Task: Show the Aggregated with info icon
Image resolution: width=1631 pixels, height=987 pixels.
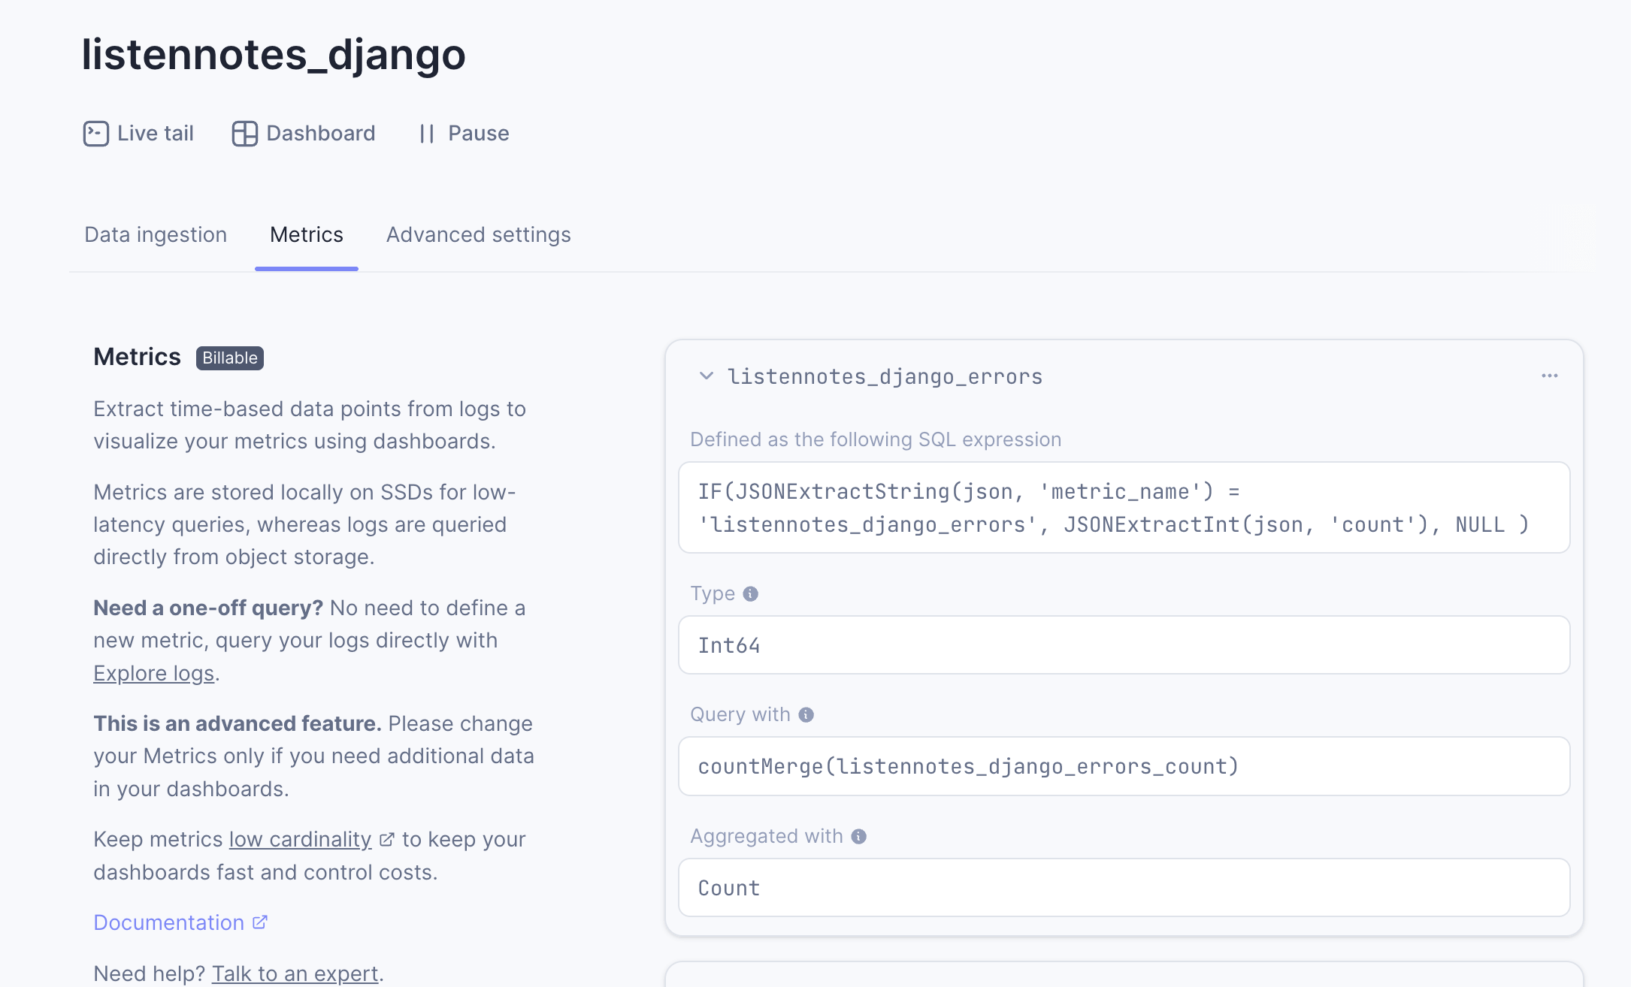Action: tap(858, 837)
